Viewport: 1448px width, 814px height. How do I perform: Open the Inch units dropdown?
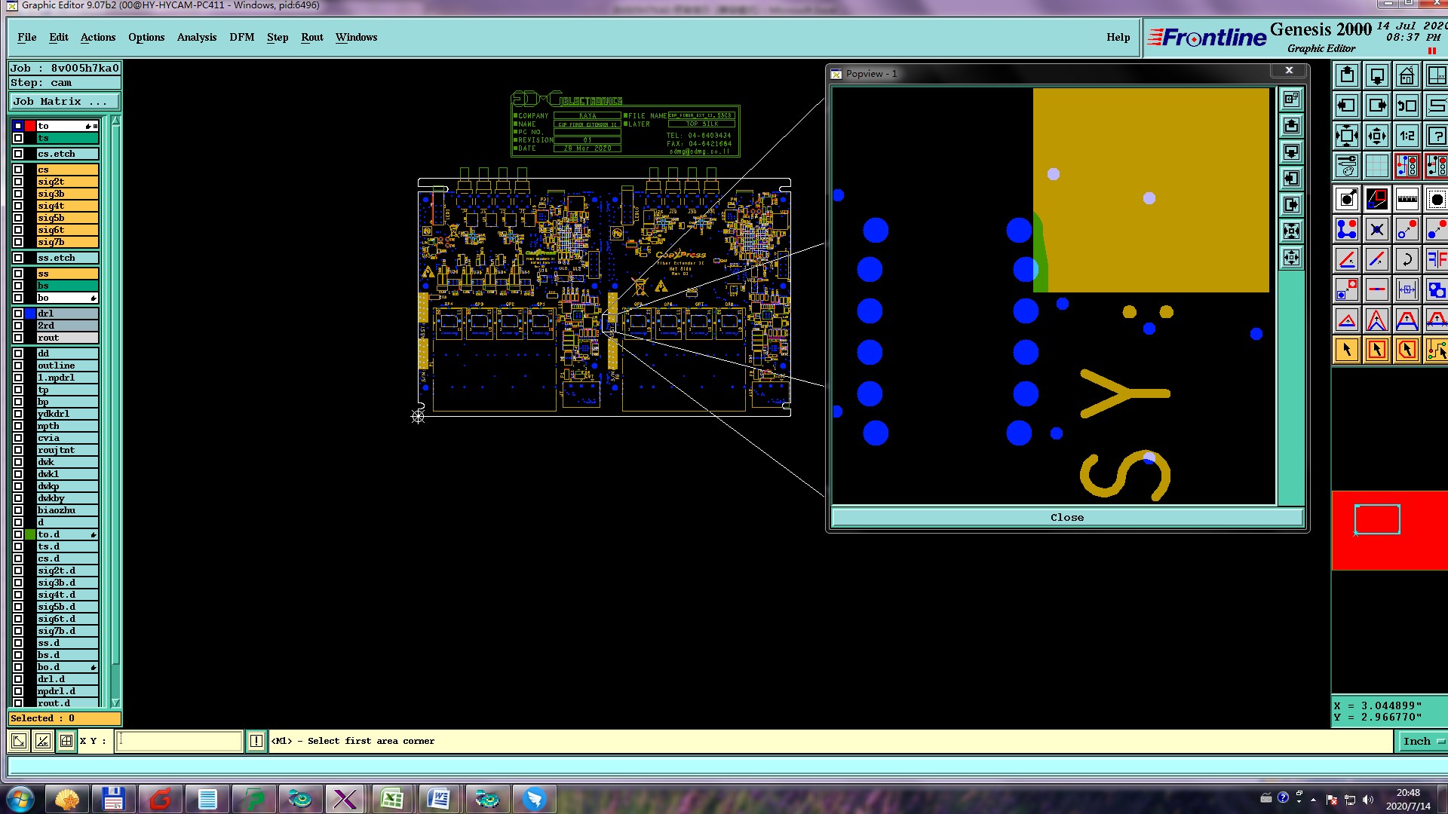click(1423, 741)
